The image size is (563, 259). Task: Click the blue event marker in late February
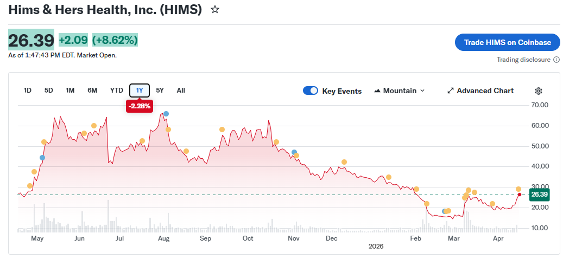pos(445,211)
